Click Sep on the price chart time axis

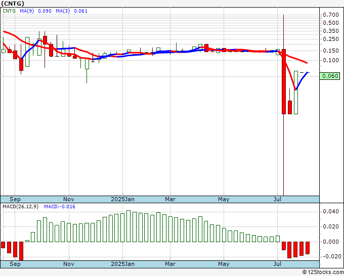coord(15,199)
